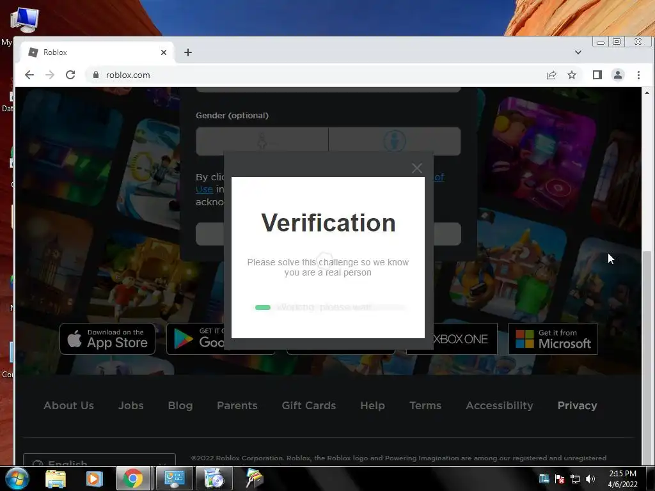Select the female gender option
The image size is (655, 491).
coord(262,141)
